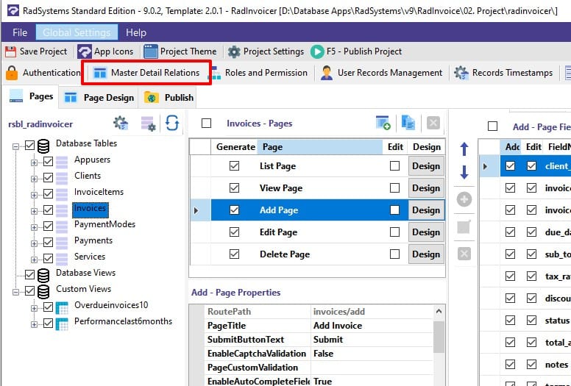Click the Save Project toolbar icon
This screenshot has width=571, height=386.
10,51
